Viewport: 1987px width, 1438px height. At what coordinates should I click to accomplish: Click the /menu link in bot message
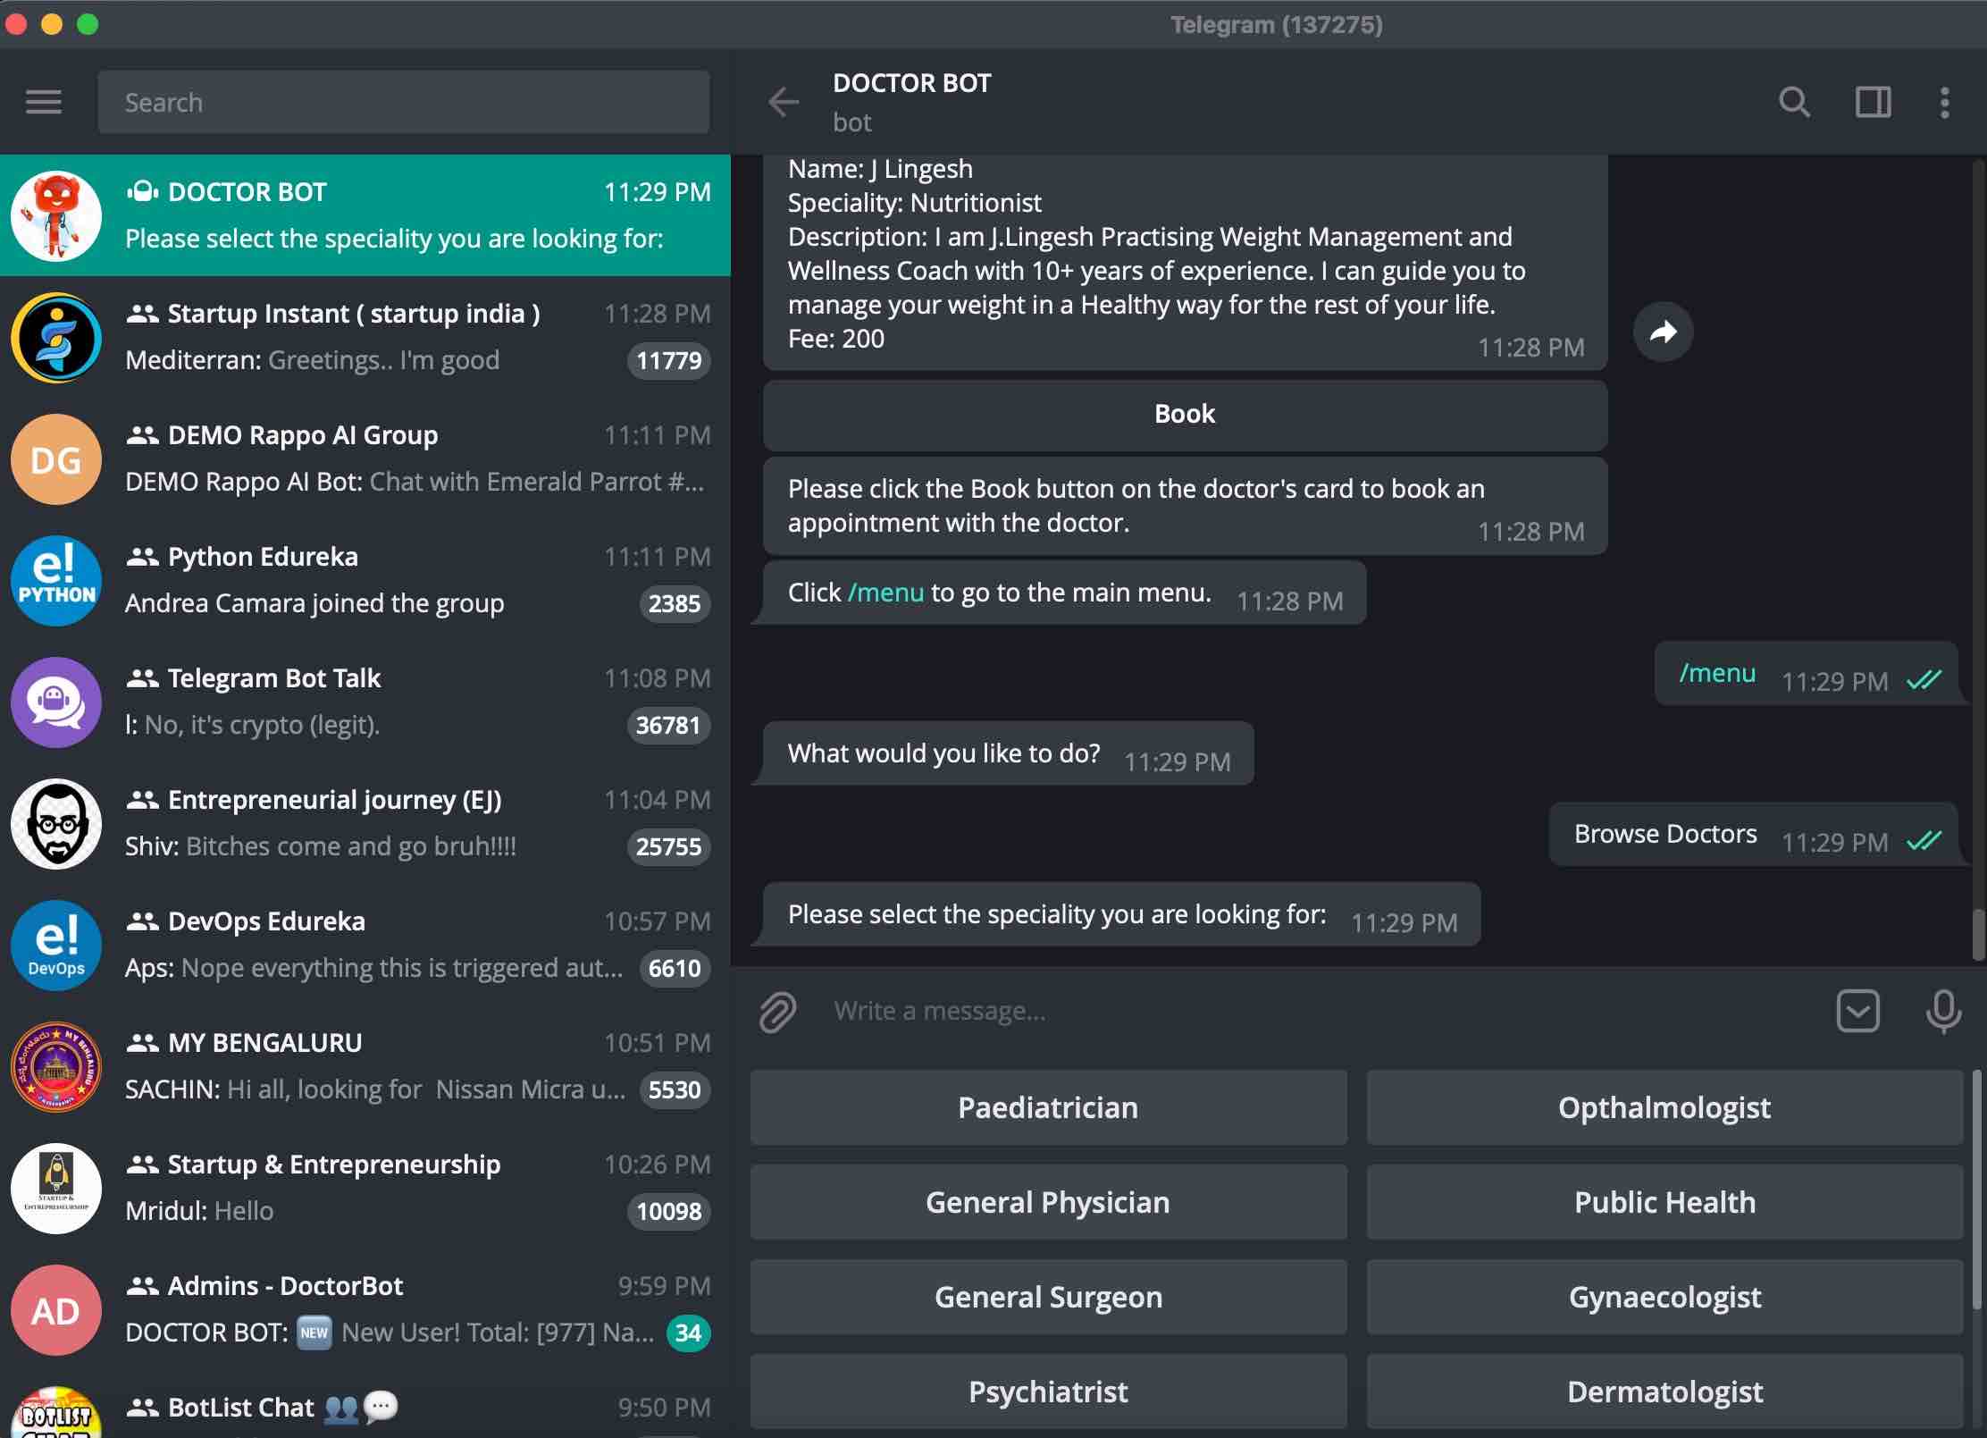[x=885, y=593]
